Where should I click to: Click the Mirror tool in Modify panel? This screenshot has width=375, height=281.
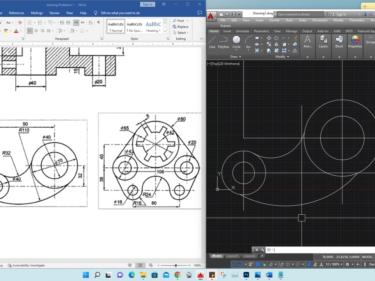tap(276, 44)
